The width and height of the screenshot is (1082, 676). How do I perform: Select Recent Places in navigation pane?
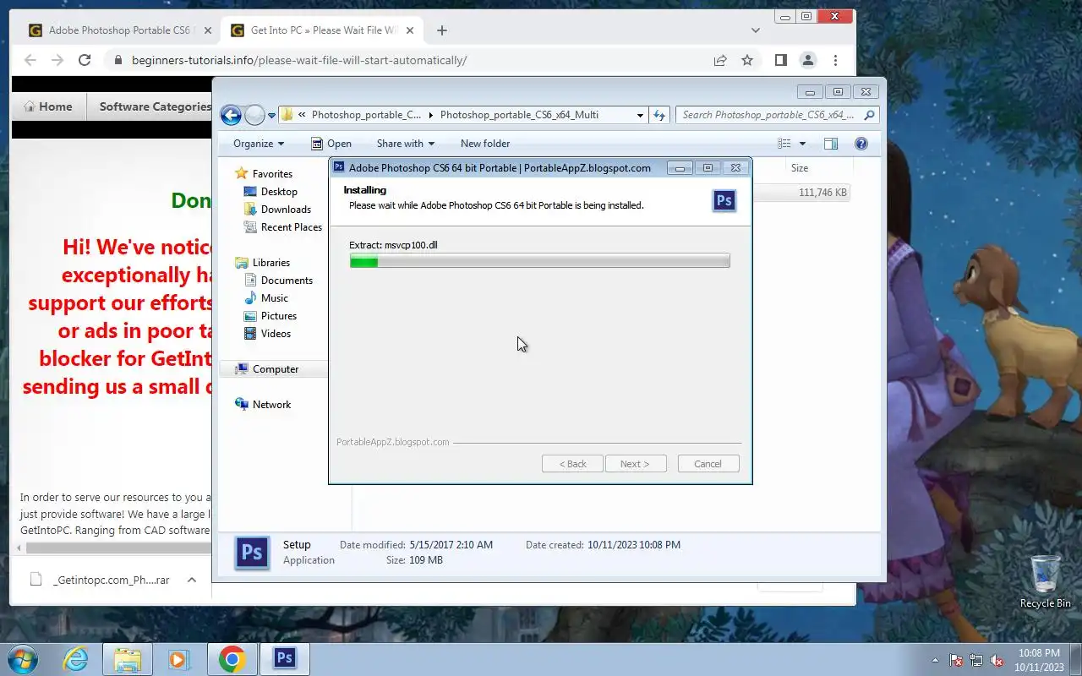(292, 226)
